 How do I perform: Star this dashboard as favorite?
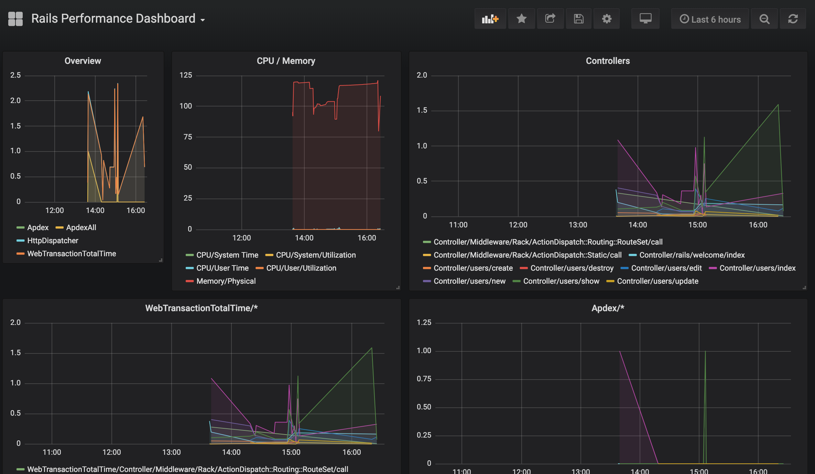coord(521,19)
